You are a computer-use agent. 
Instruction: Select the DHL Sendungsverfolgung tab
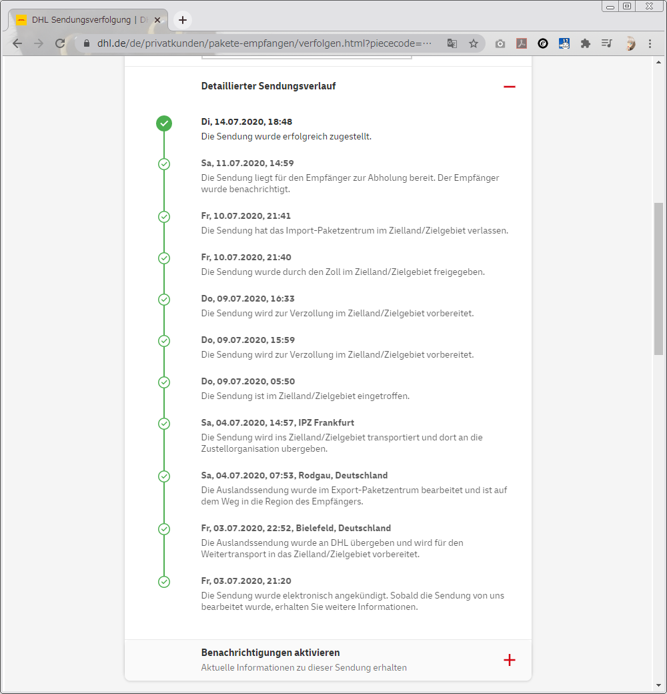pos(80,20)
